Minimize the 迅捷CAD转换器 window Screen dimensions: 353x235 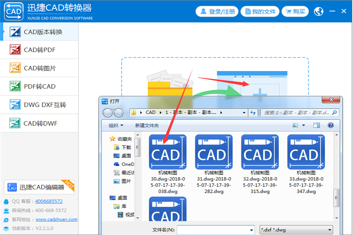click(x=332, y=11)
